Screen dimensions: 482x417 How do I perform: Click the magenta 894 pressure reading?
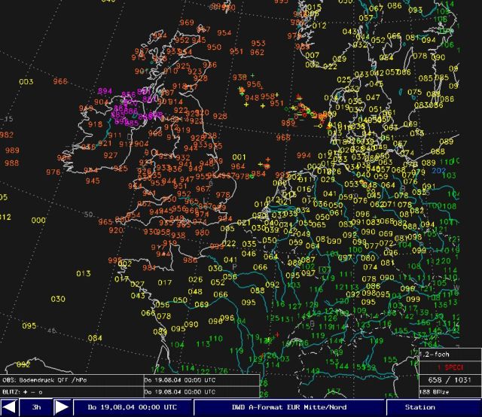pos(105,91)
